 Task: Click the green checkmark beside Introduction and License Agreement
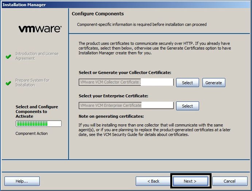9,57
